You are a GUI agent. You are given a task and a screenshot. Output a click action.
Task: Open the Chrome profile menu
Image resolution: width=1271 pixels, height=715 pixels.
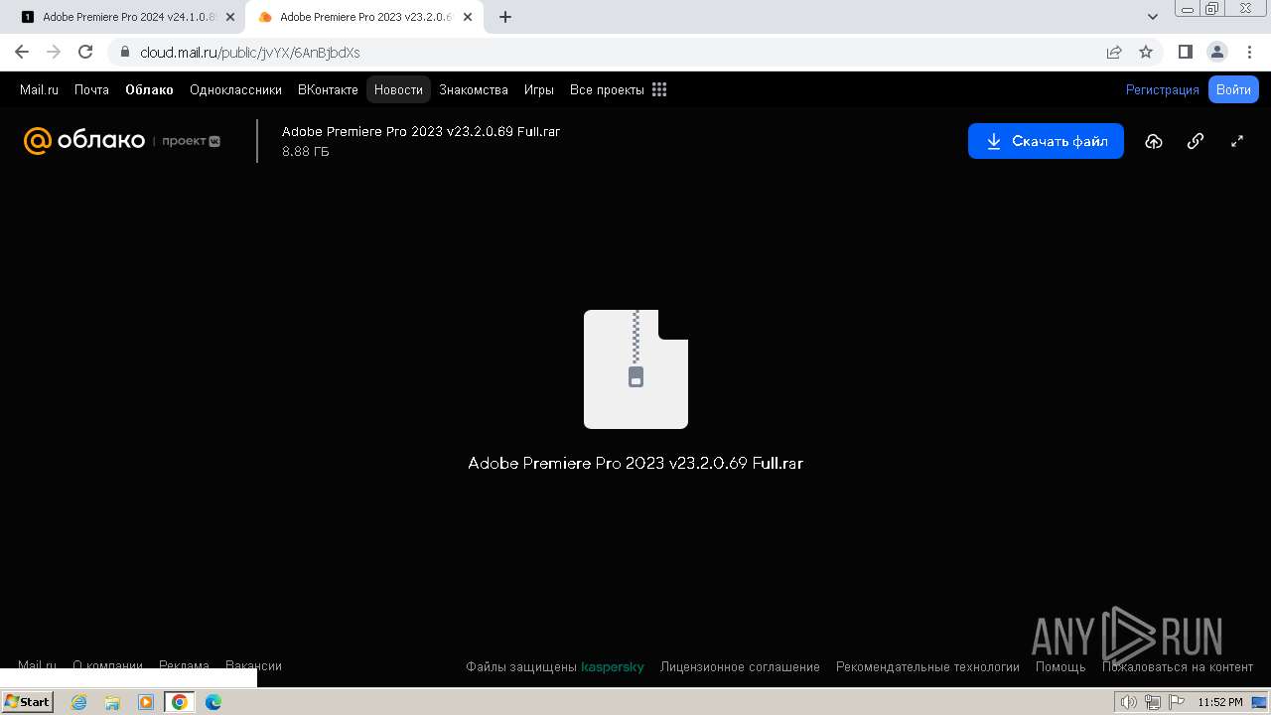pos(1216,52)
